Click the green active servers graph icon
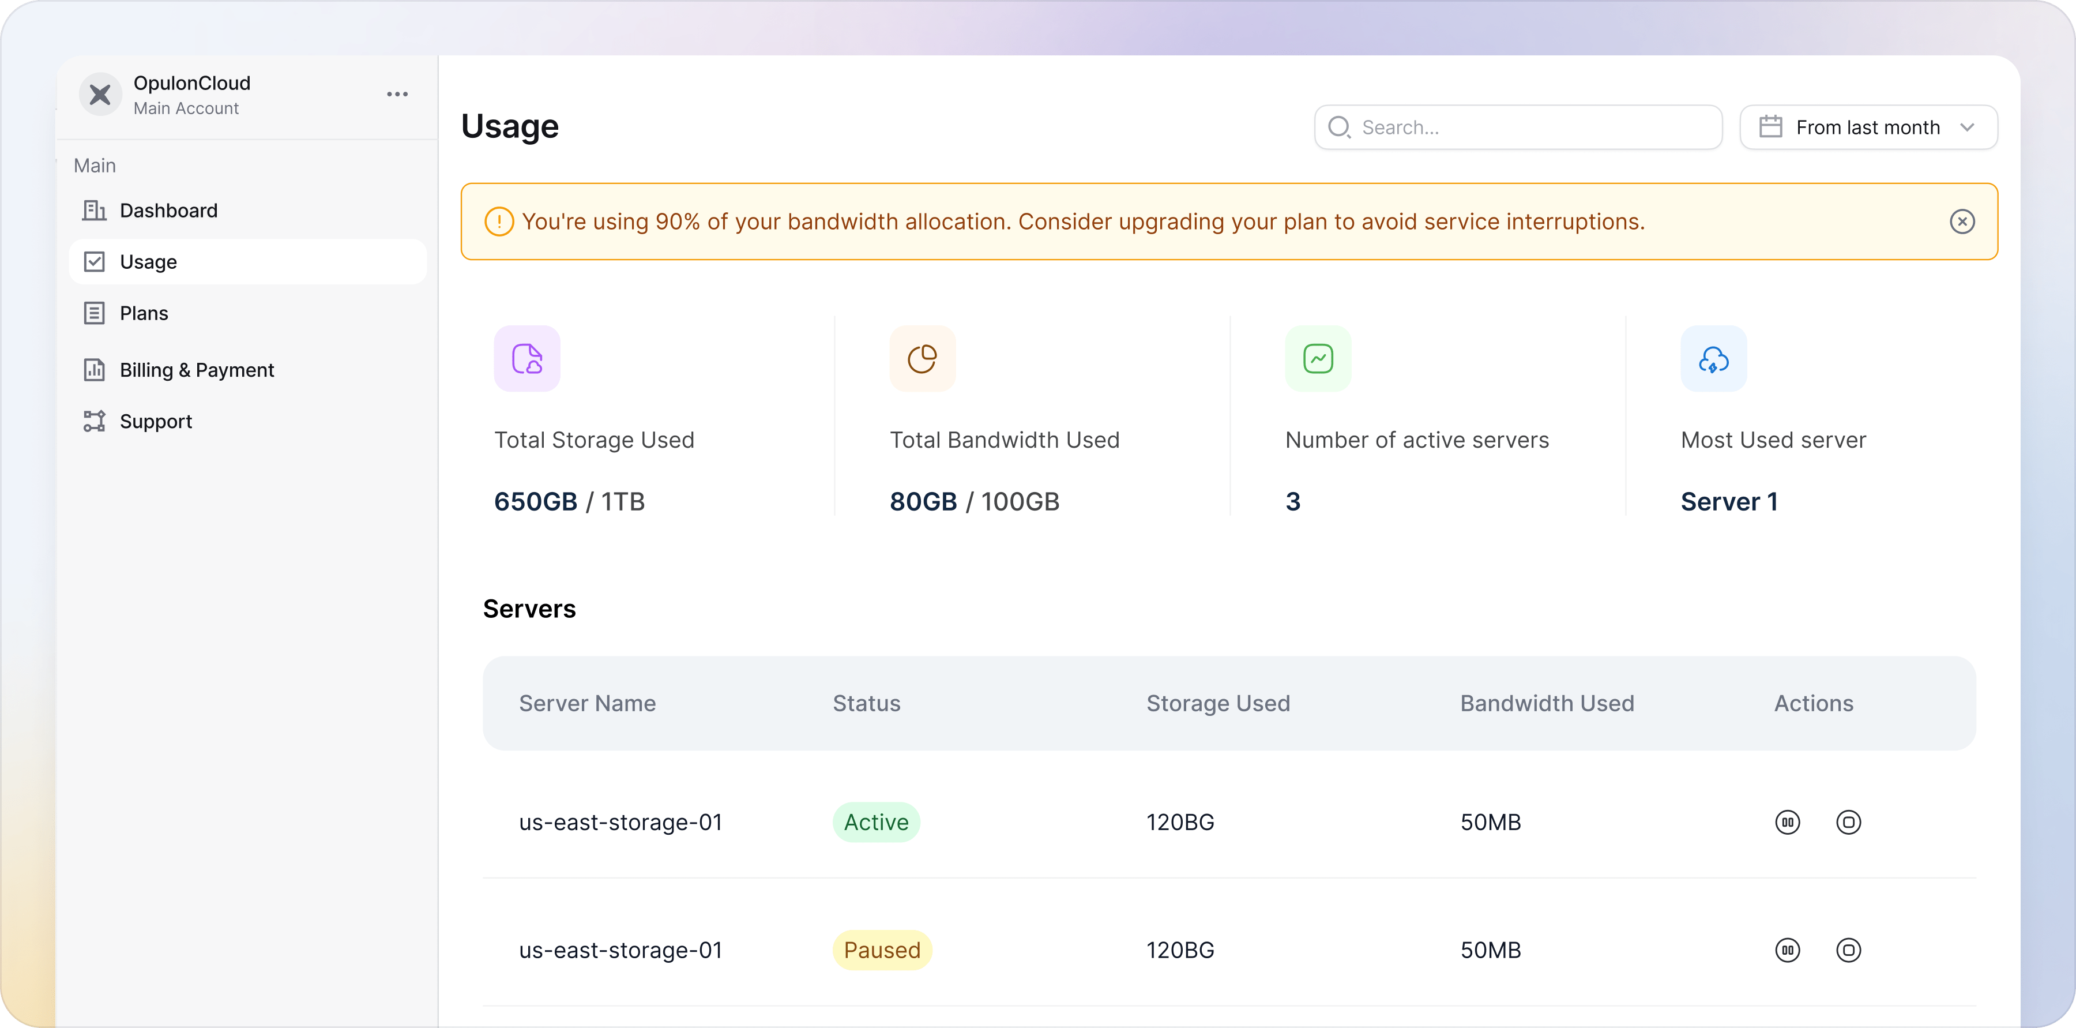The width and height of the screenshot is (2076, 1028). 1318,359
